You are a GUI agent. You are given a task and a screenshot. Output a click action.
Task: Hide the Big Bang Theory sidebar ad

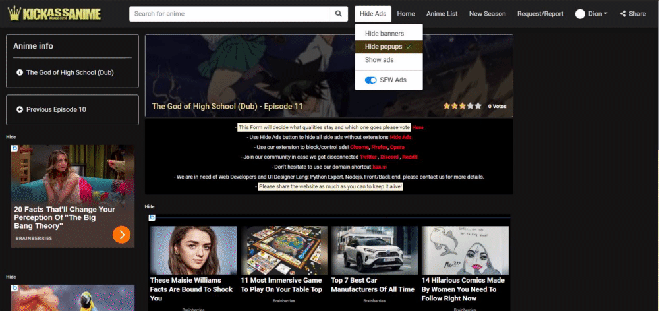click(11, 137)
